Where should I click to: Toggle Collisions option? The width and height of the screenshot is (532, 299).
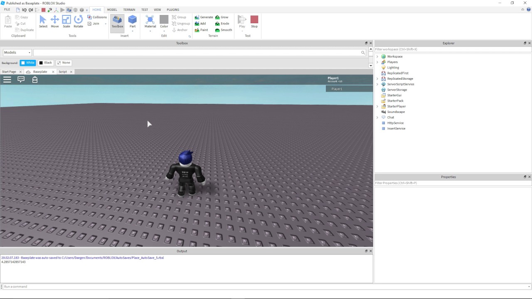coord(97,17)
